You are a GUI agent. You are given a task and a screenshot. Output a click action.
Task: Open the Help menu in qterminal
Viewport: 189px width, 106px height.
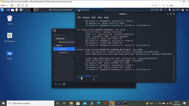tap(106, 18)
